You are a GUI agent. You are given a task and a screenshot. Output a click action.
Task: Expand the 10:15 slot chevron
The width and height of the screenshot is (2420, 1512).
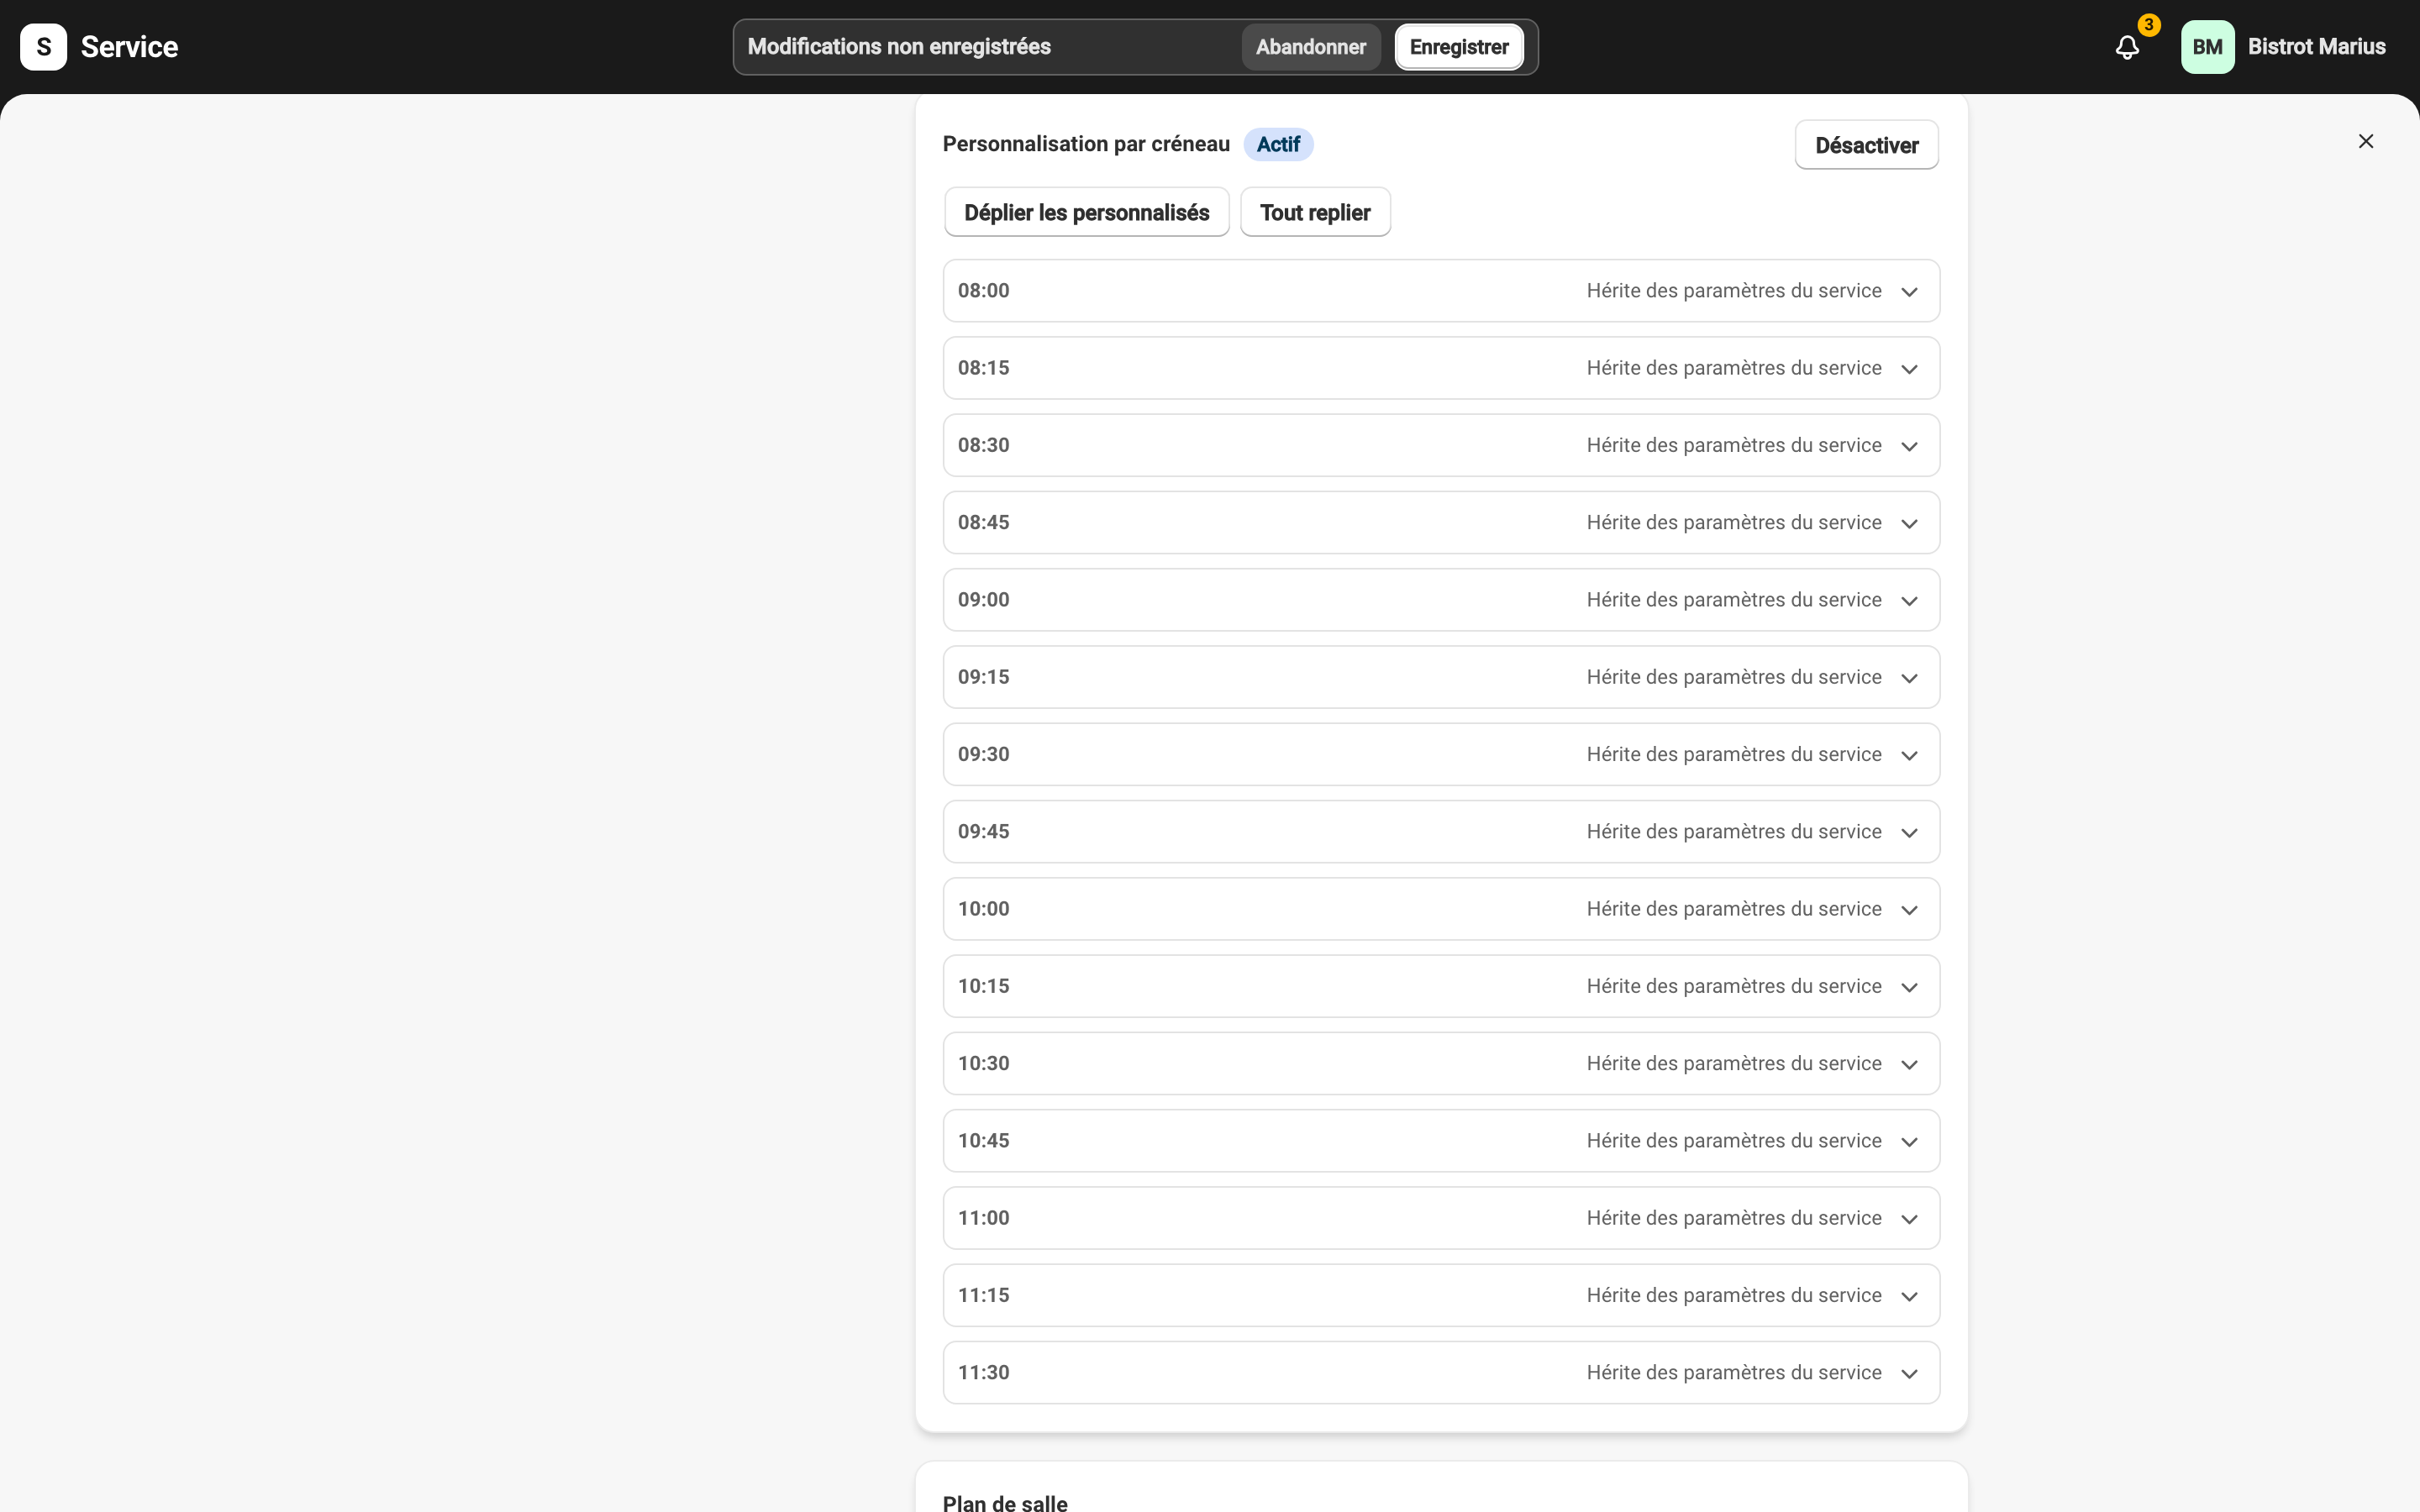click(1908, 987)
